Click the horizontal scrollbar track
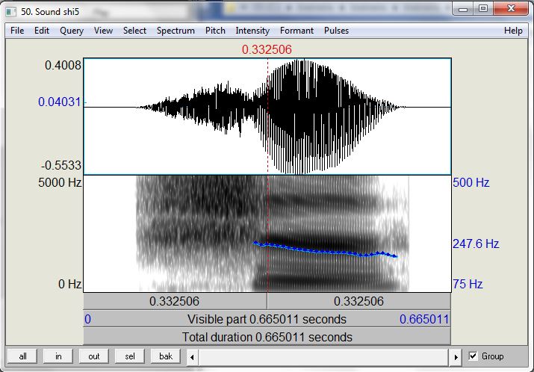This screenshot has width=534, height=372. pyautogui.click(x=323, y=357)
